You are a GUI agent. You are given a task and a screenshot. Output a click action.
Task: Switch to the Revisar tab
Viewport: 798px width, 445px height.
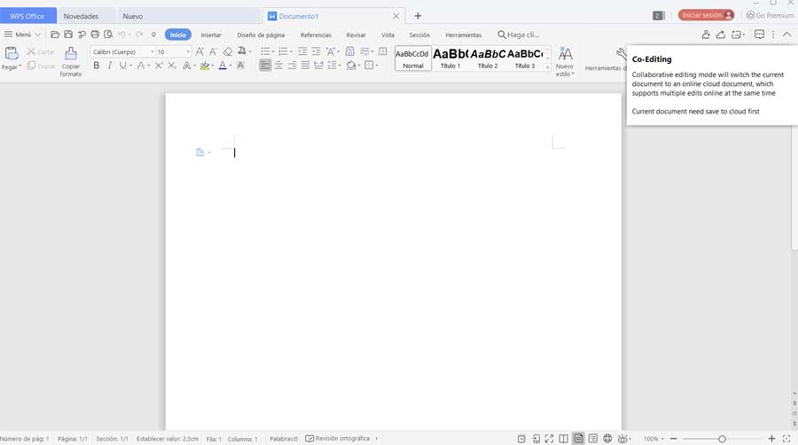[x=356, y=35]
